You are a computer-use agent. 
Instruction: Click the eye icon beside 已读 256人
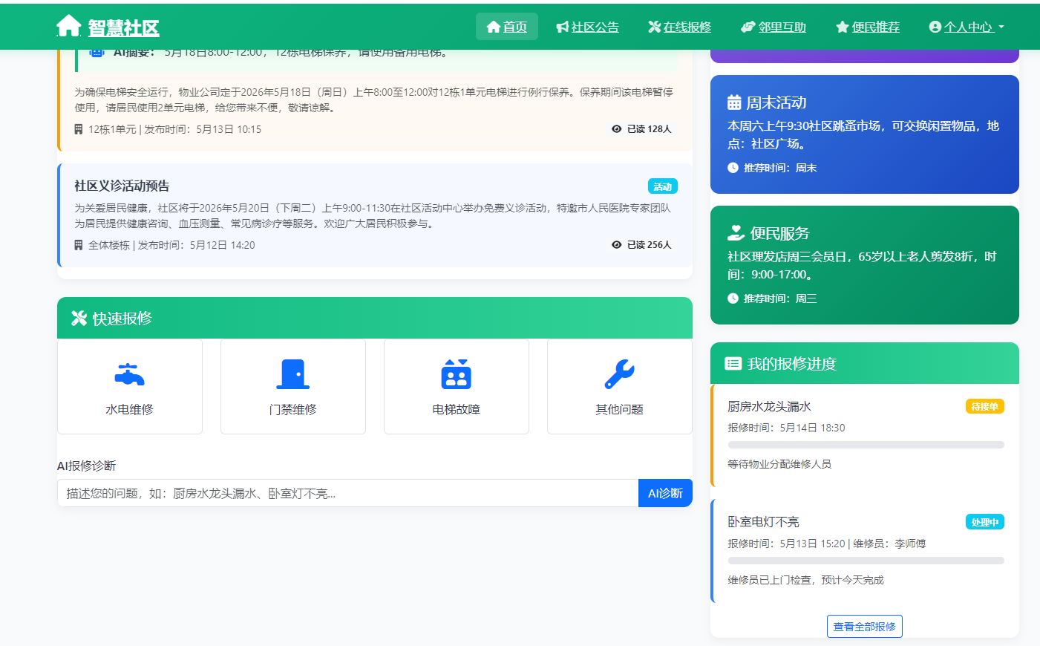(x=615, y=244)
